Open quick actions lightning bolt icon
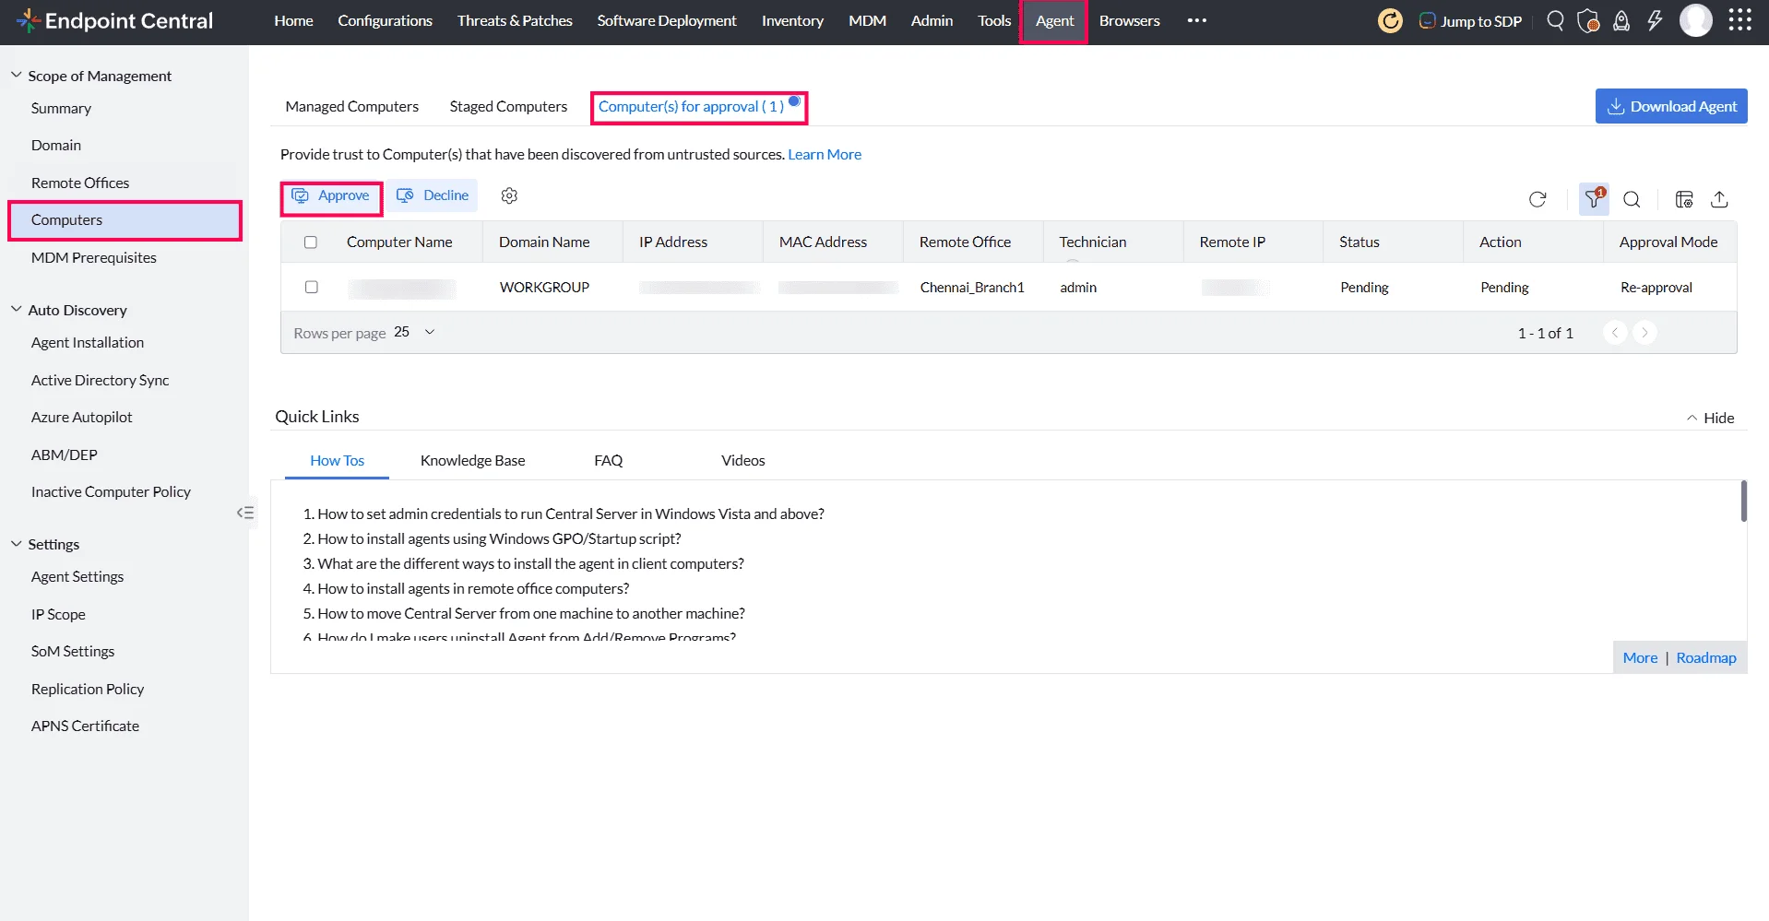This screenshot has height=921, width=1769. pyautogui.click(x=1655, y=20)
